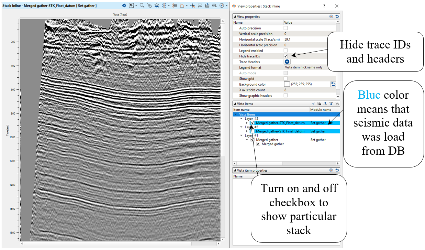This screenshot has height=250, width=425.
Task: Collapse the View properties panel header
Action: click(x=235, y=17)
